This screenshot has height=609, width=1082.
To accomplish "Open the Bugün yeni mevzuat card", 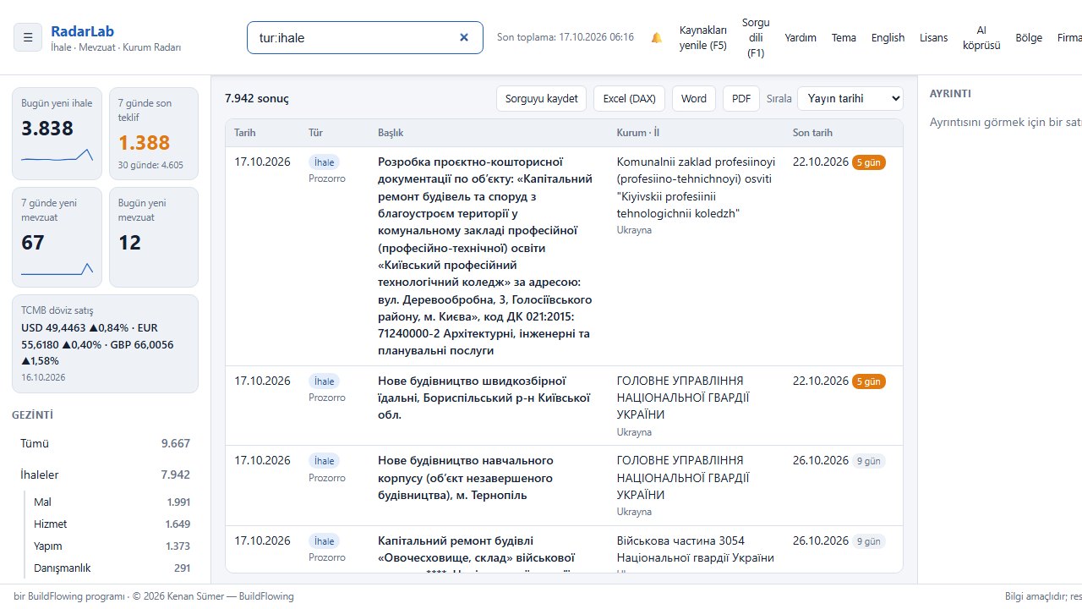I will point(154,237).
